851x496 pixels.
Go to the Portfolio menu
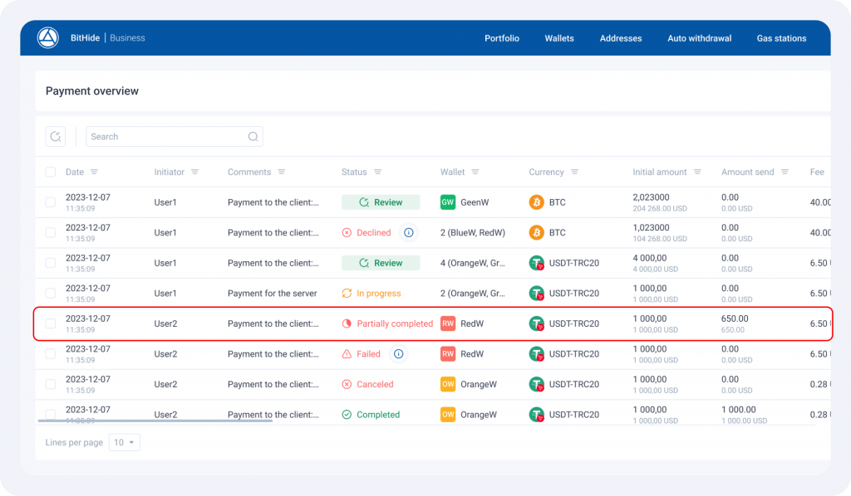[x=502, y=38]
